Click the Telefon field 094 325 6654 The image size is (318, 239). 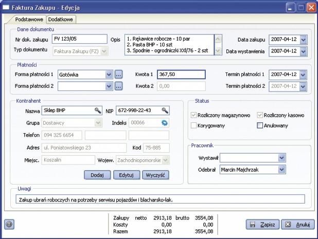pyautogui.click(x=62, y=135)
